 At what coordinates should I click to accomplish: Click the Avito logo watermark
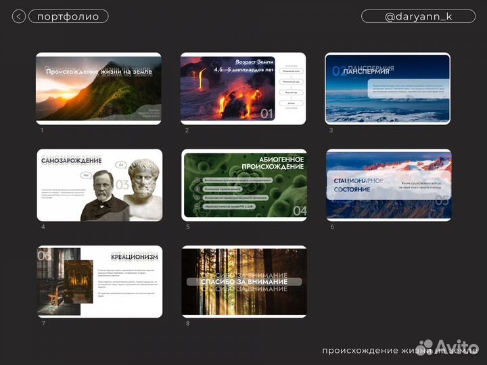(x=448, y=346)
